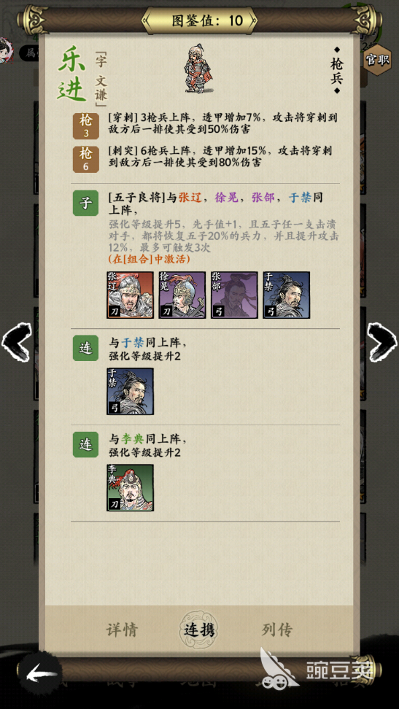
Task: Tap the 枪 3 skill badge
Action: coord(86,126)
